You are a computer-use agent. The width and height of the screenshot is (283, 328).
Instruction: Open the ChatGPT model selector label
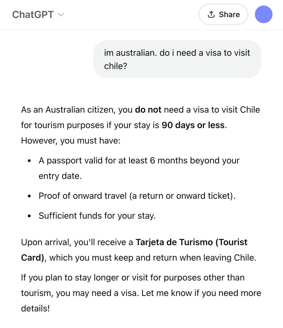point(33,15)
